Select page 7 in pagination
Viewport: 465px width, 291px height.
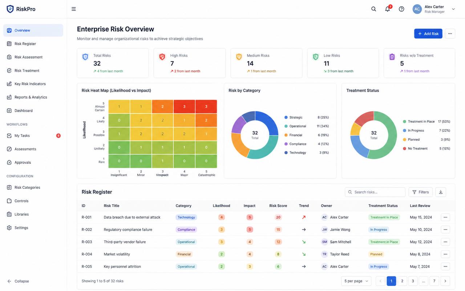coord(434,281)
